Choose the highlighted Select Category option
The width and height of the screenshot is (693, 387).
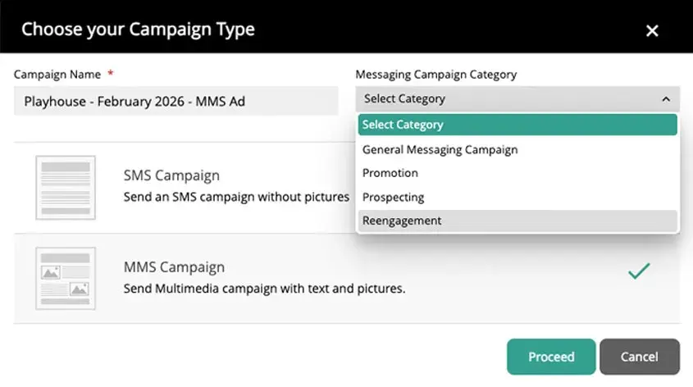[x=517, y=125]
